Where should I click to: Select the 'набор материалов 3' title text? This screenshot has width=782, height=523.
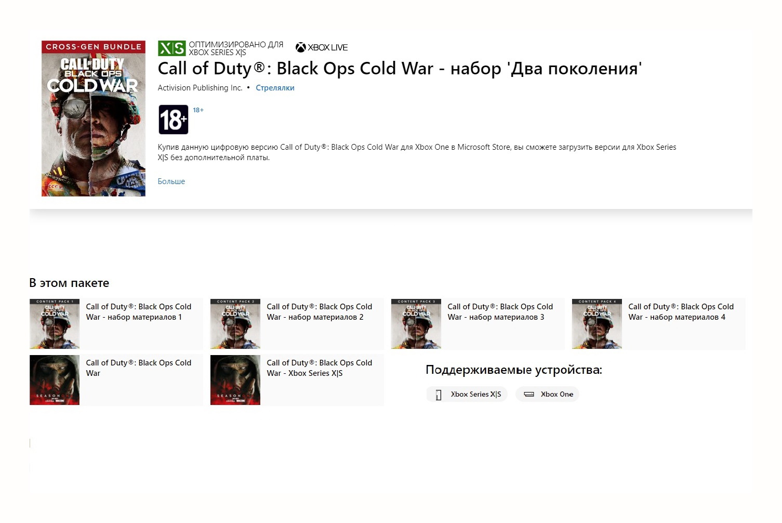pyautogui.click(x=500, y=312)
